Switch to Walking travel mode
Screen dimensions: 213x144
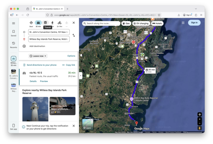click(53, 23)
